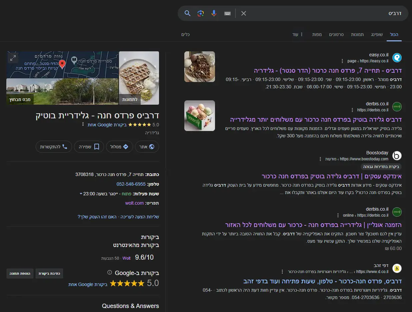The height and width of the screenshot is (312, 412).
Task: Click the 'להתקשרות' call button
Action: pos(54,147)
